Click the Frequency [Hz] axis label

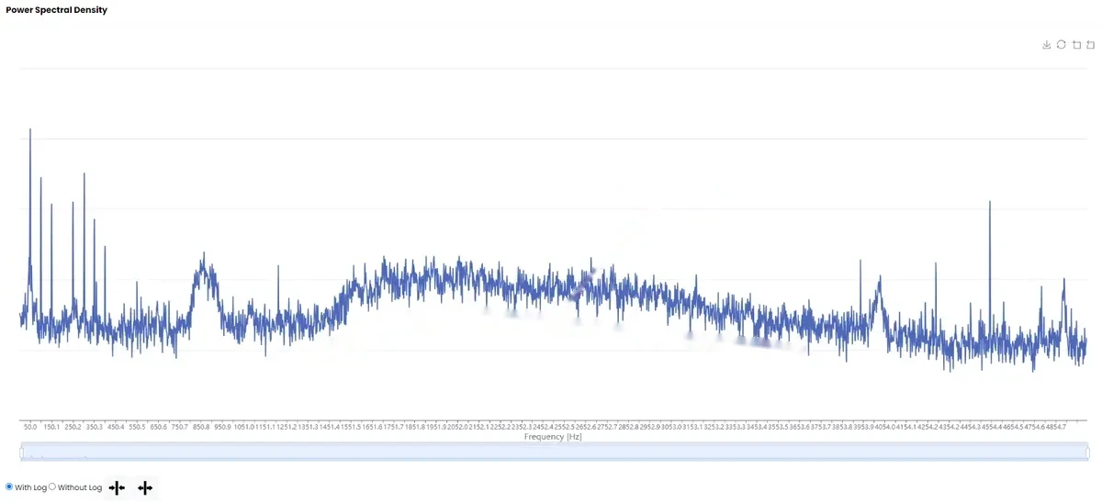point(553,437)
